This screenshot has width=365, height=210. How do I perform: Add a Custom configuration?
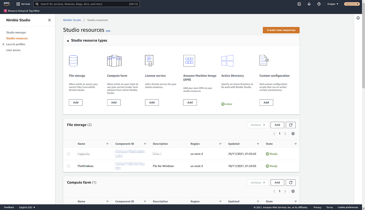click(x=266, y=103)
